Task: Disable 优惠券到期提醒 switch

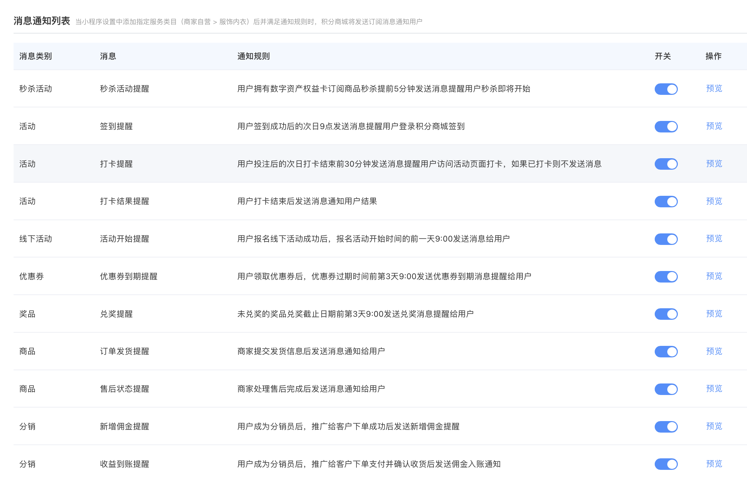Action: click(666, 276)
